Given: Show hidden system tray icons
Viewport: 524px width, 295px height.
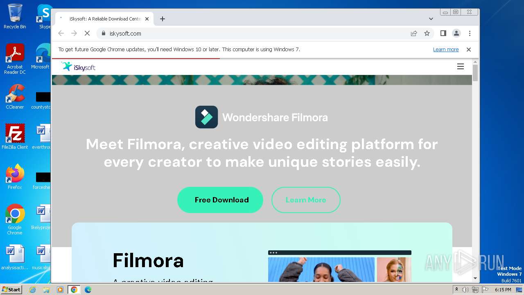Looking at the screenshot, I should point(456,290).
